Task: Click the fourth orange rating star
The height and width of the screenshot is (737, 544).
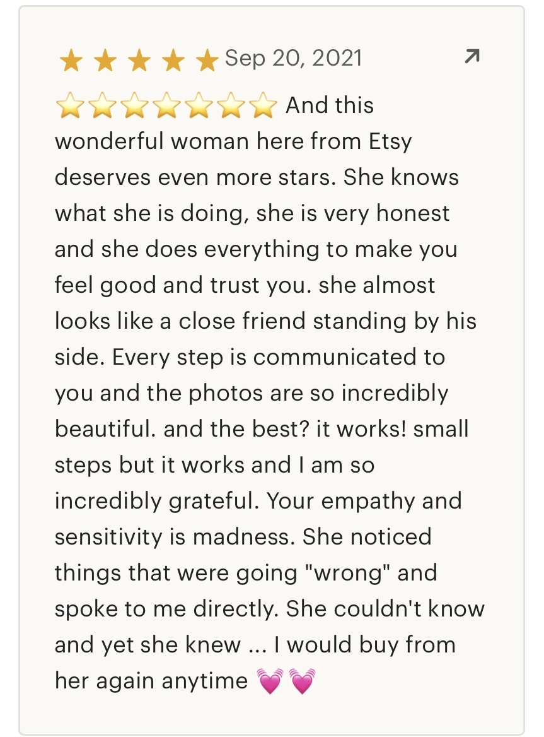Action: click(x=173, y=61)
